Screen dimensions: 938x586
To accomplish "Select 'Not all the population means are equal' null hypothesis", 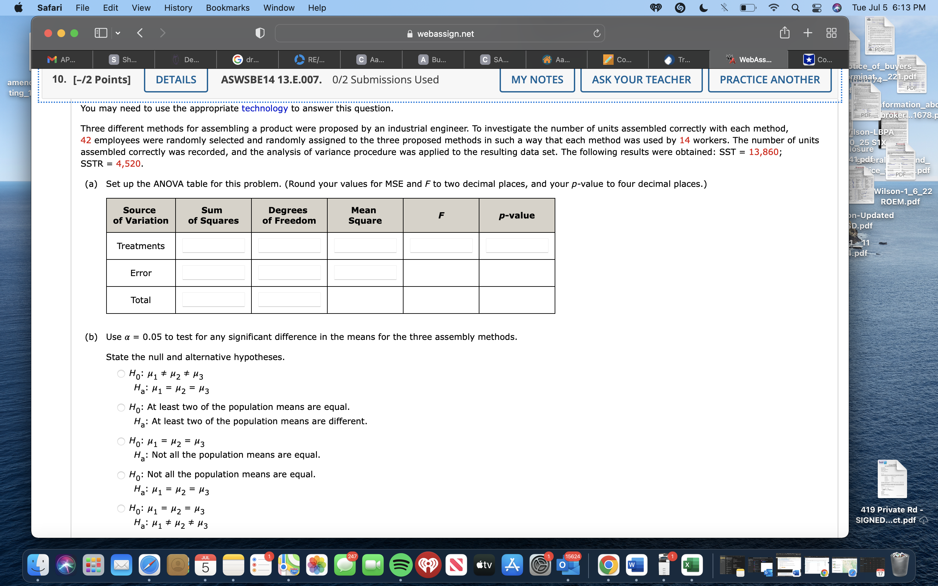I will click(121, 475).
